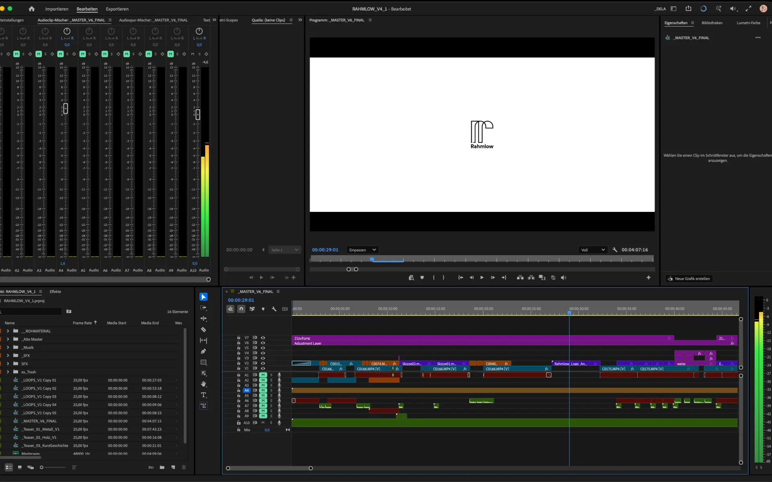
Task: Toggle captions CC button in timeline
Action: [285, 309]
